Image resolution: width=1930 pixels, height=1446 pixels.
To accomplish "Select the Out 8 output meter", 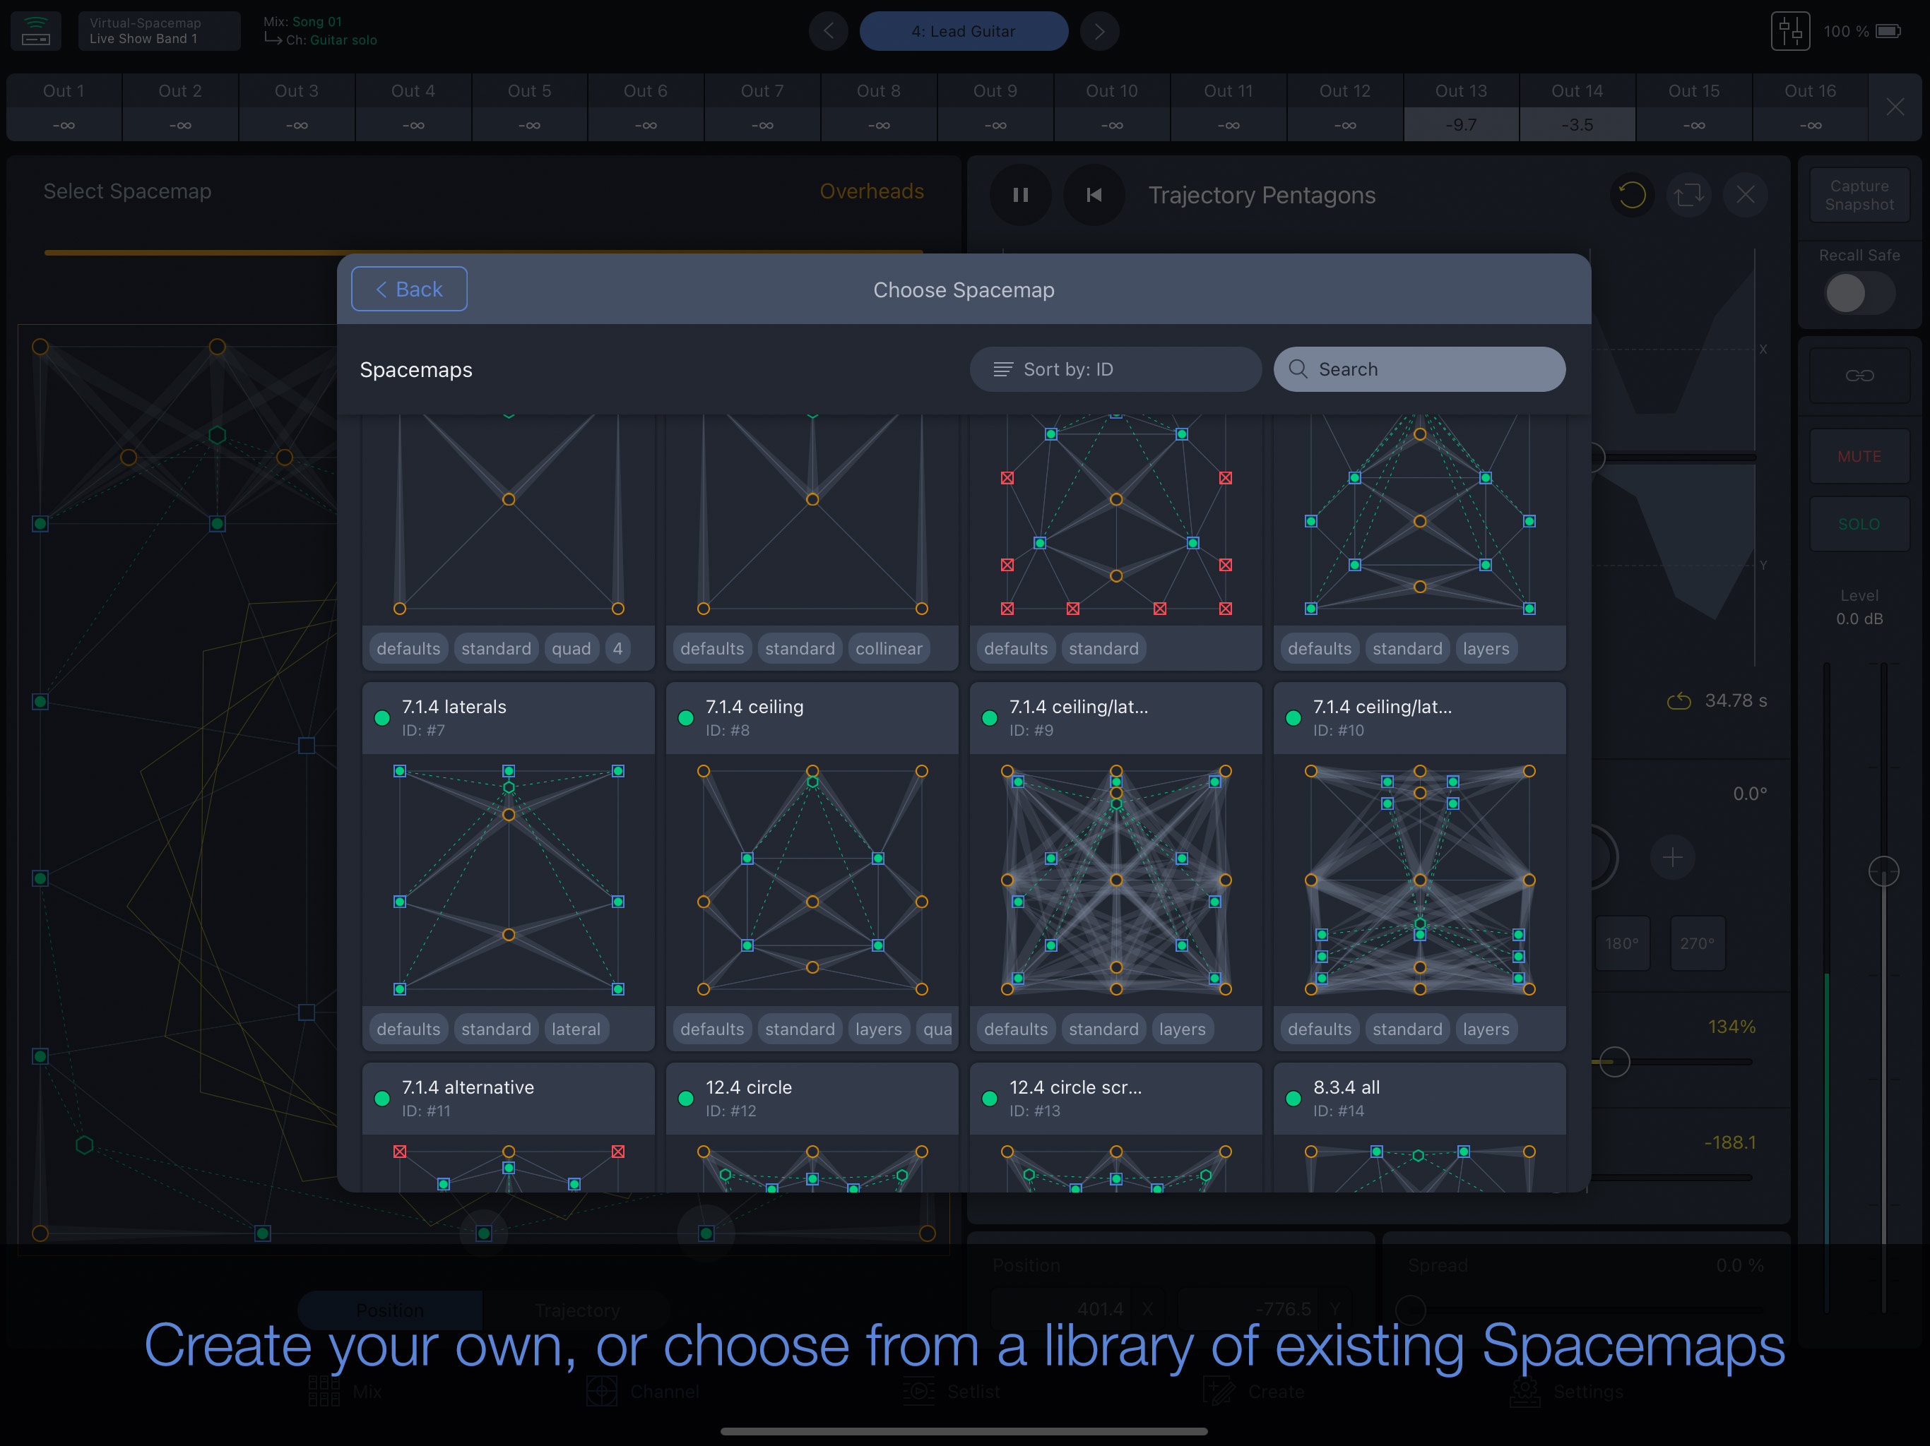I will coord(879,107).
